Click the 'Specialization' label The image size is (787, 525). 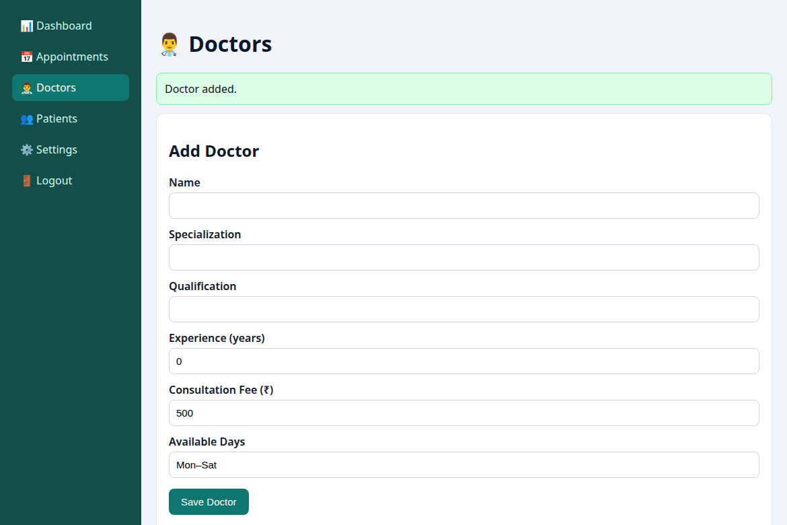pos(204,235)
